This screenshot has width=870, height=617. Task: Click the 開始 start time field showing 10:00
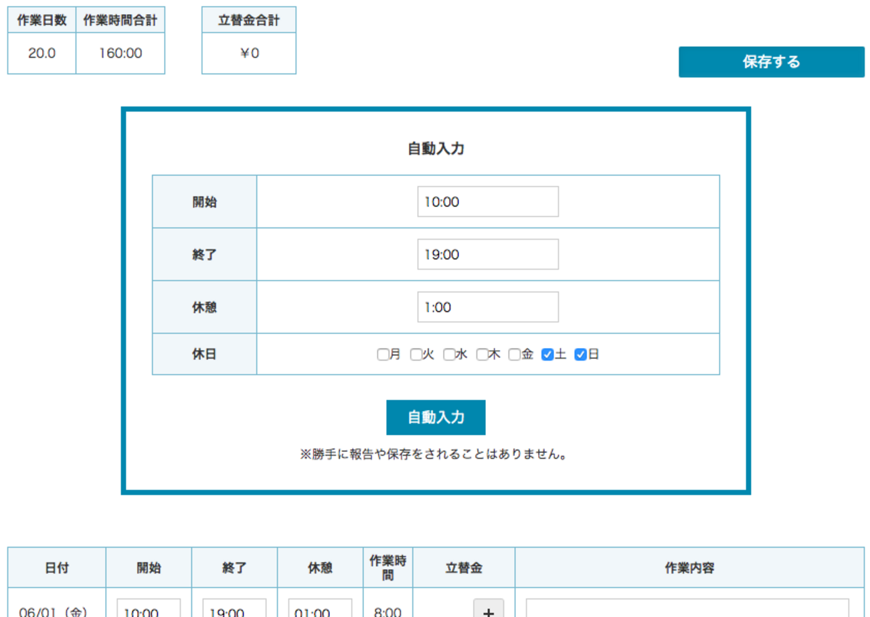click(x=488, y=201)
